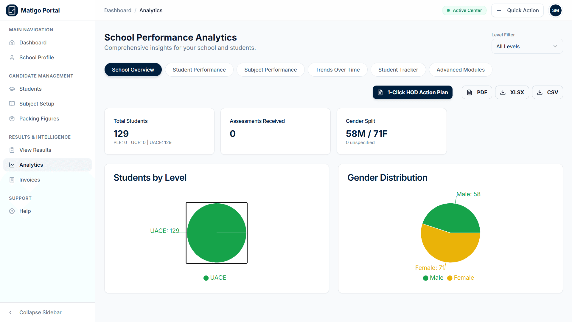Open View Results clipboard icon

12,150
